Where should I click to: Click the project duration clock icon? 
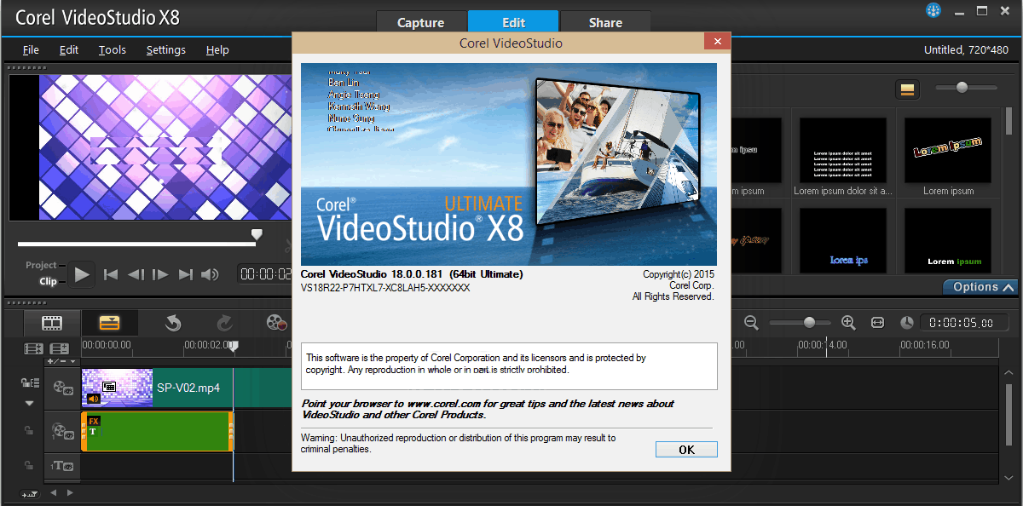(907, 323)
